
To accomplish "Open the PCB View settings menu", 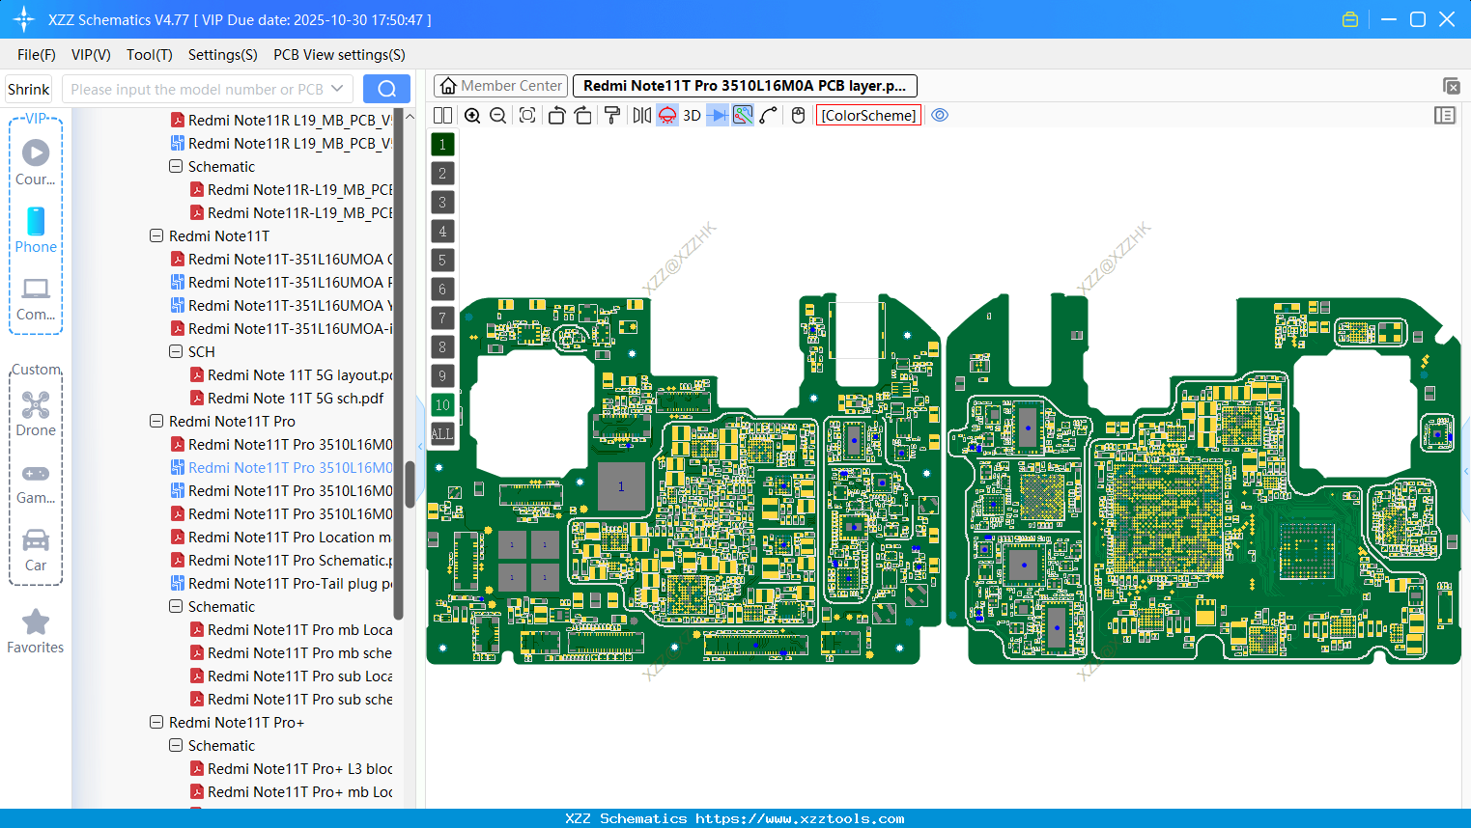I will 338,55.
